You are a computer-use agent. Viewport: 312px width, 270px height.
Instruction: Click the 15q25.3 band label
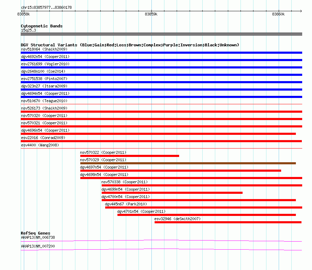pos(28,30)
